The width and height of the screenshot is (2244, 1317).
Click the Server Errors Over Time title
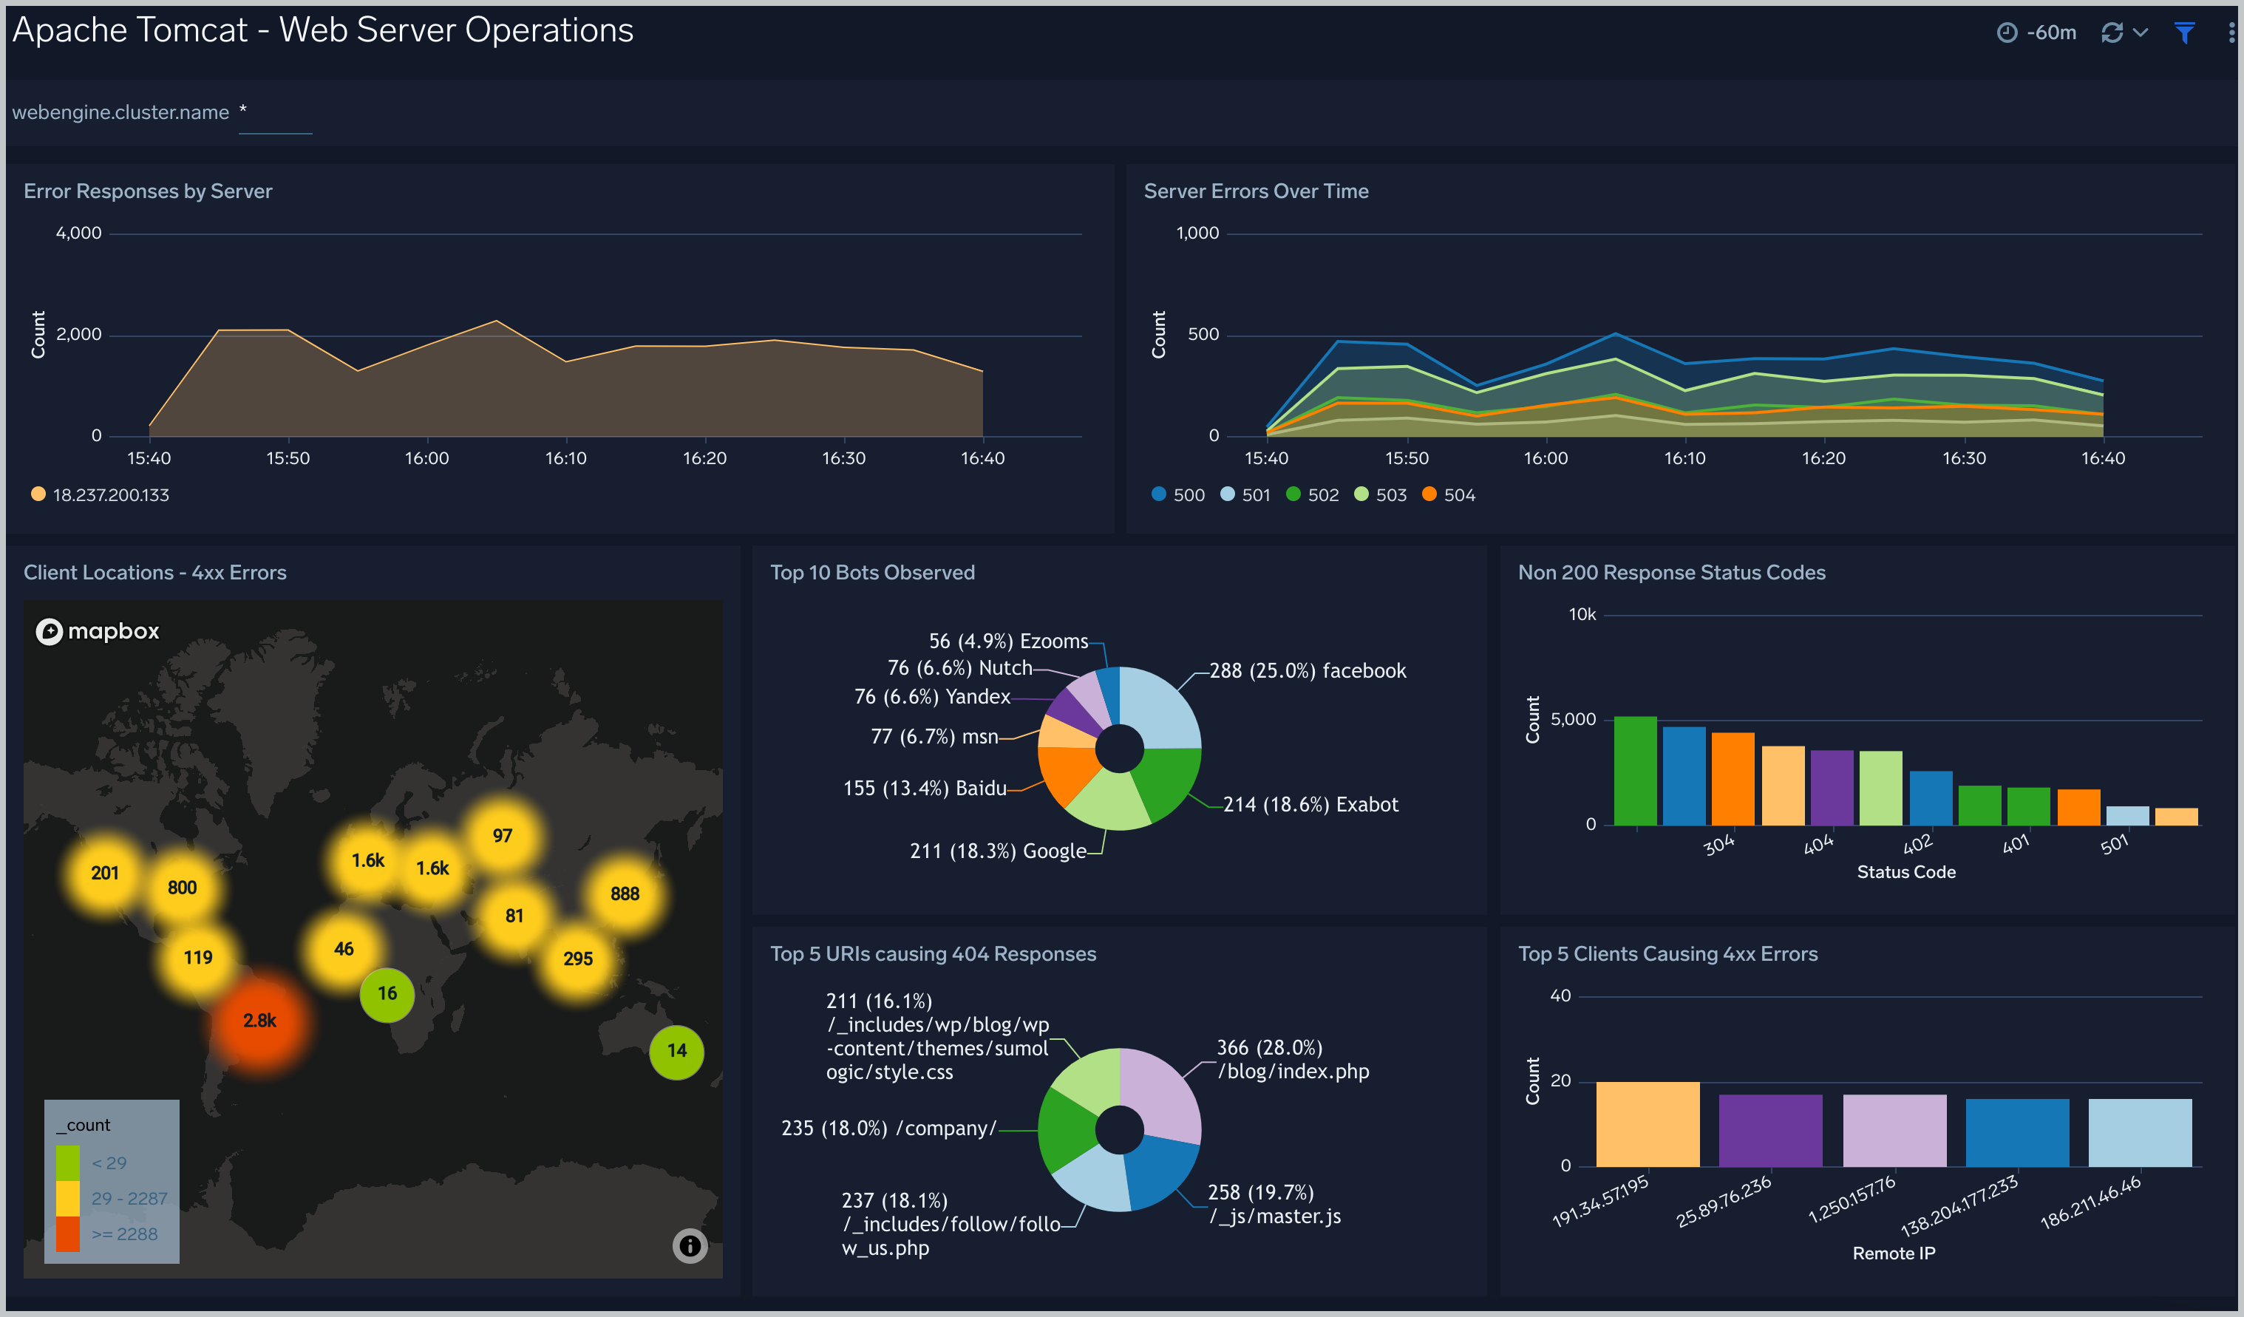[1256, 191]
